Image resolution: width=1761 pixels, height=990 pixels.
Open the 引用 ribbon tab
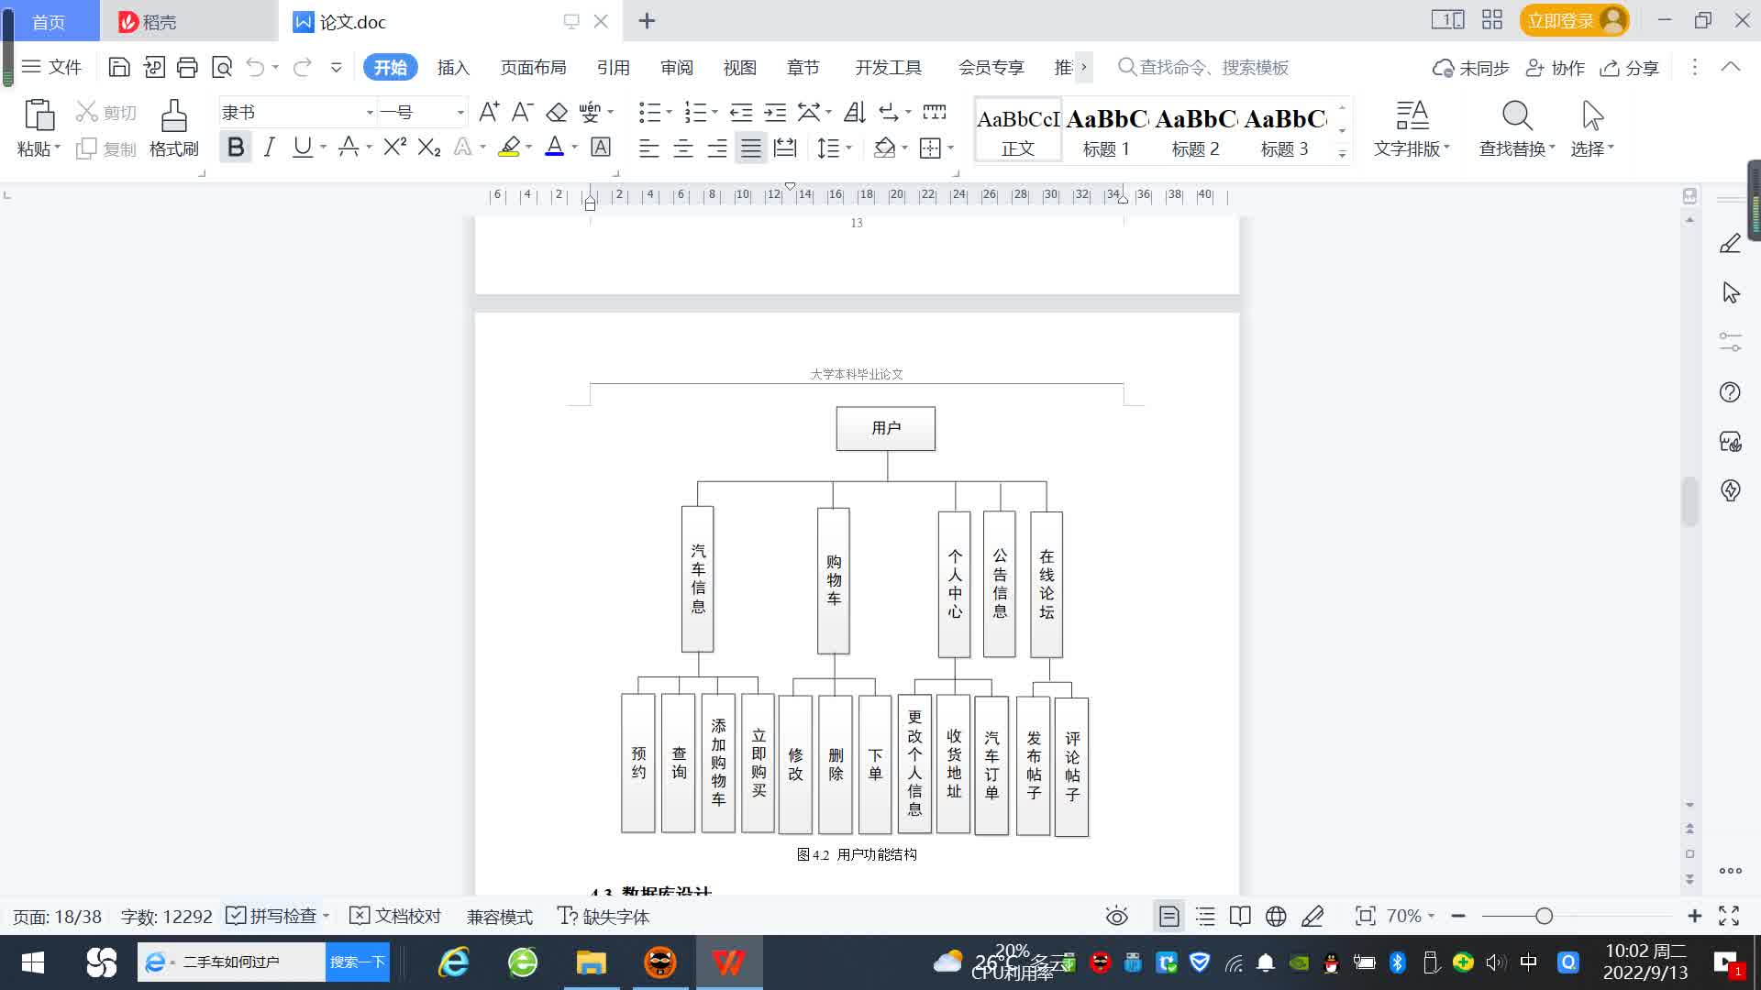[613, 67]
